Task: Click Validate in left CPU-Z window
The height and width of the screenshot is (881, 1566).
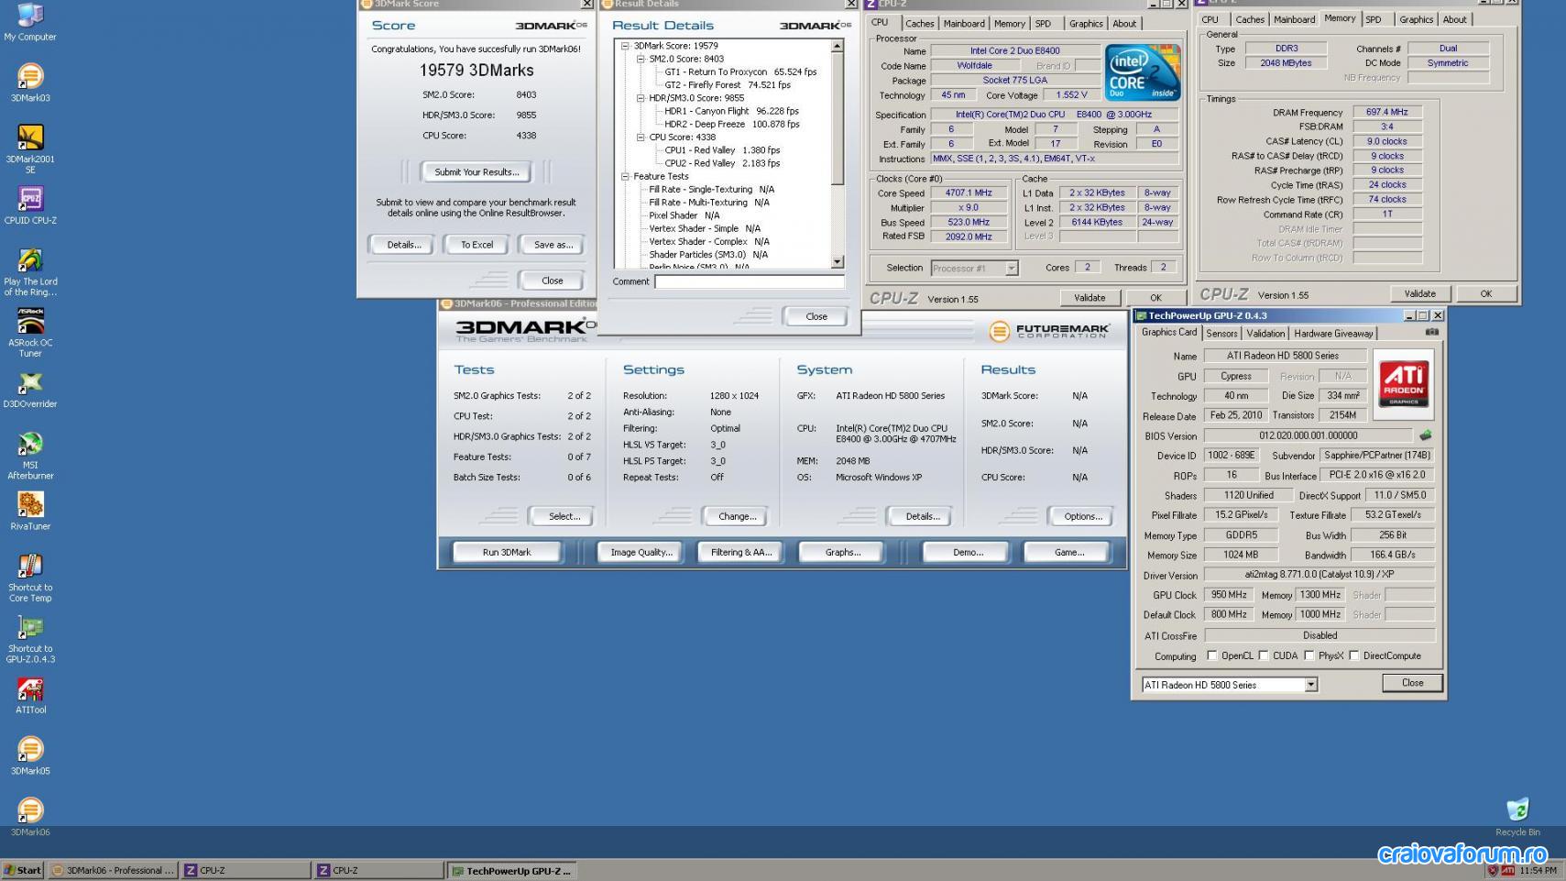Action: 1090,298
